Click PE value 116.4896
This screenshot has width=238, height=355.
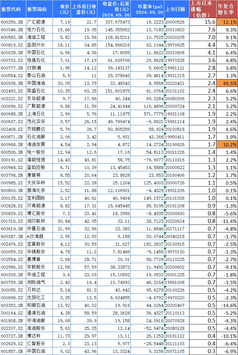pos(148,106)
